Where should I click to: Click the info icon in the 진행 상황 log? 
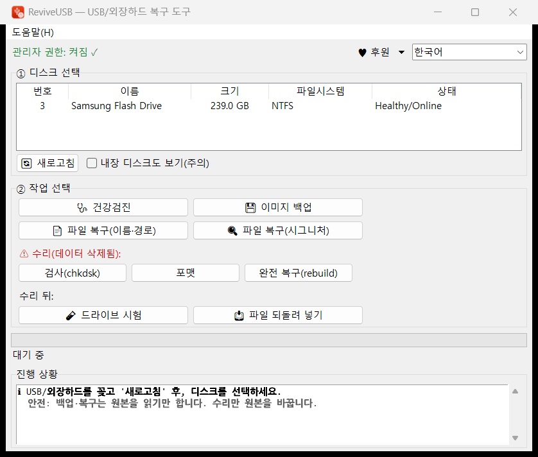click(19, 392)
